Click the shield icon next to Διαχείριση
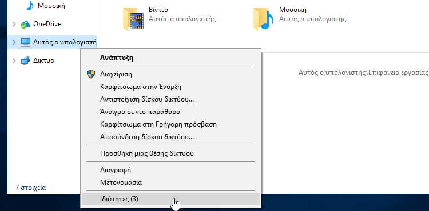This screenshot has height=211, width=429. click(91, 74)
